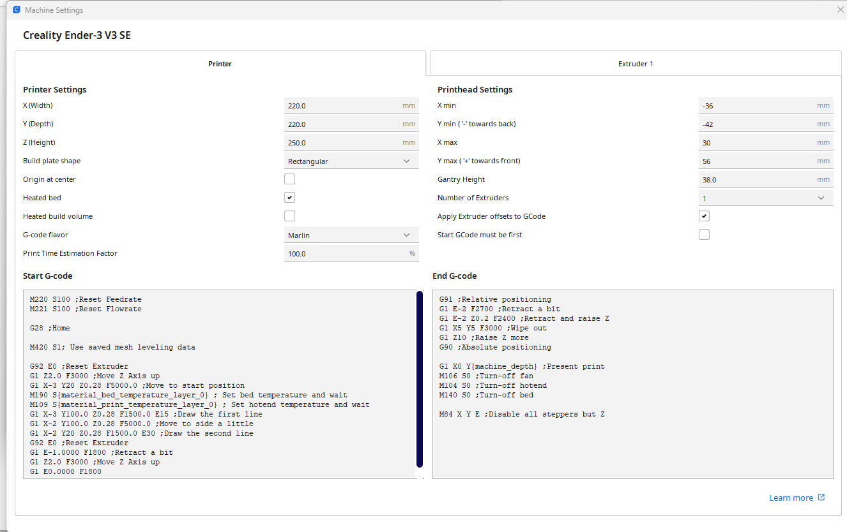This screenshot has width=847, height=532.
Task: Open the Learn more link
Action: click(791, 498)
